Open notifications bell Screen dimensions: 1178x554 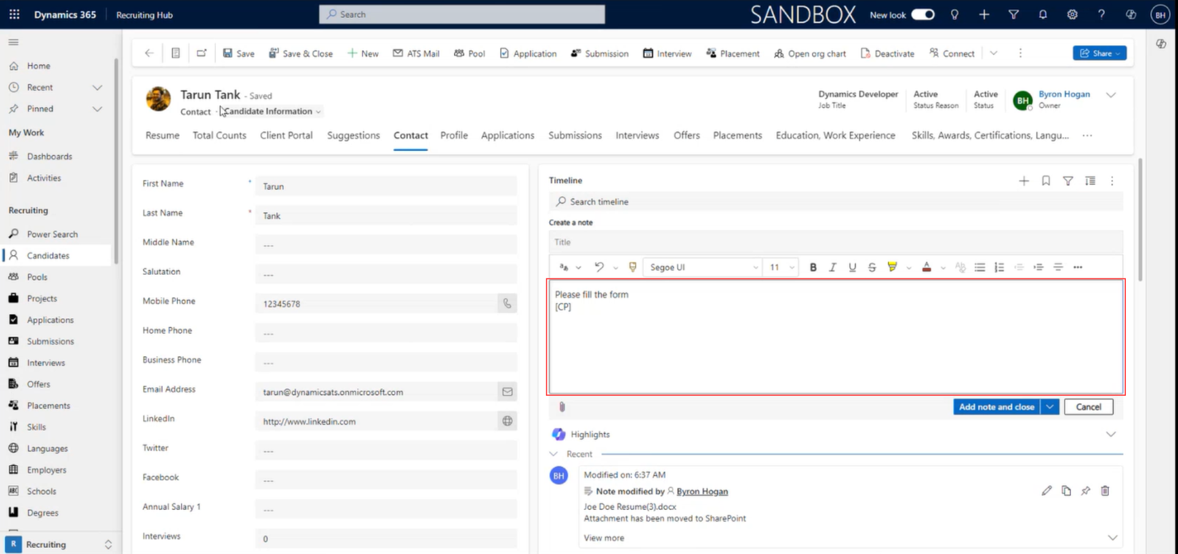tap(1042, 14)
